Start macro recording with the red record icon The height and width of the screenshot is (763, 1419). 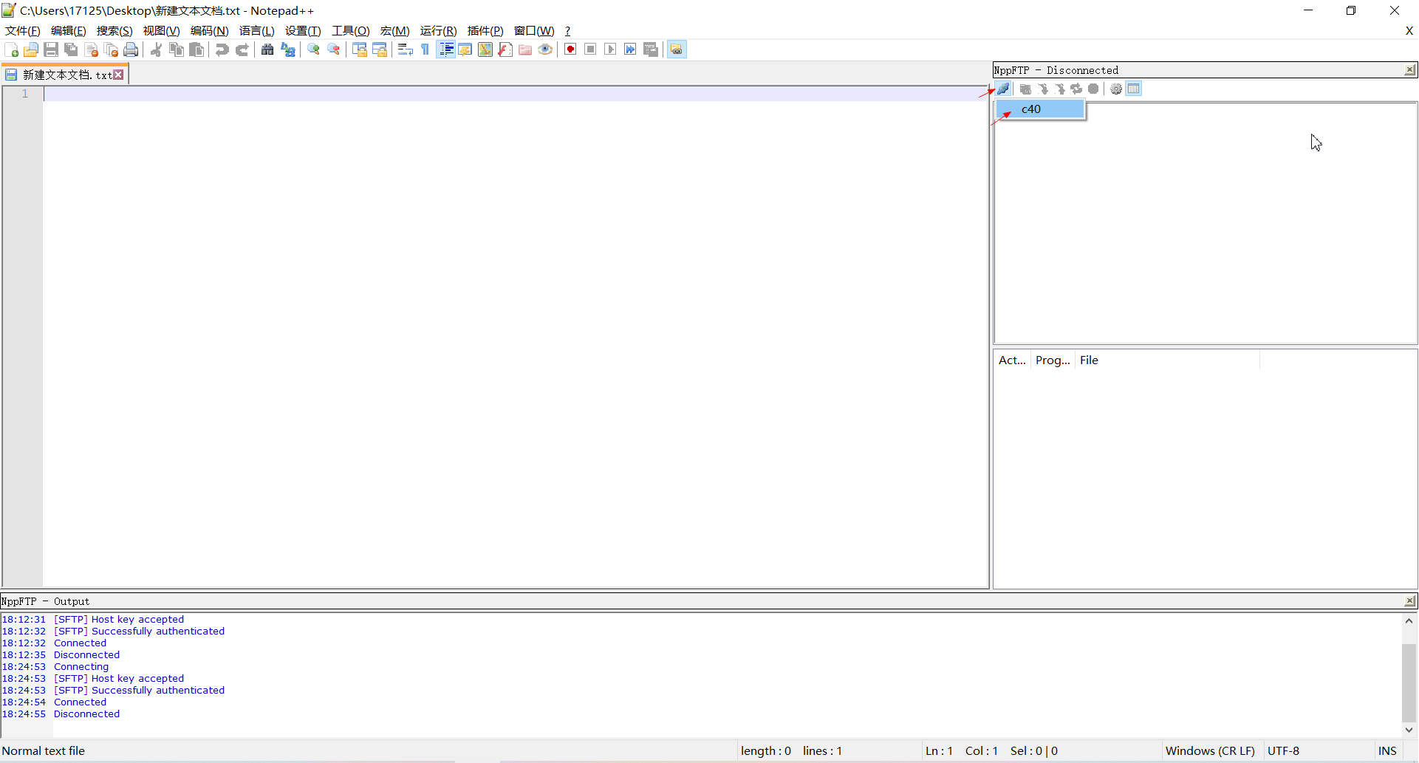[x=570, y=49]
